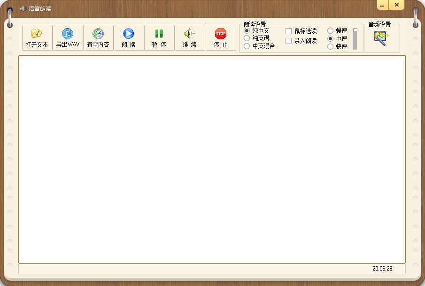Select the 纯中文 reading mode

click(247, 30)
